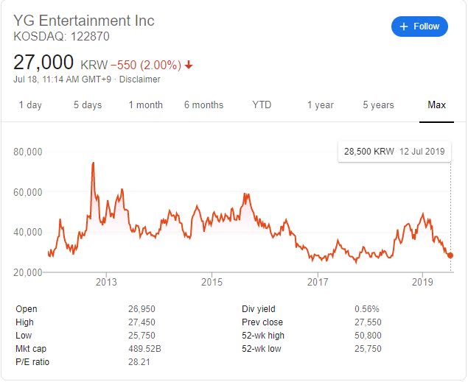
Task: Click the Follow button
Action: pyautogui.click(x=419, y=26)
